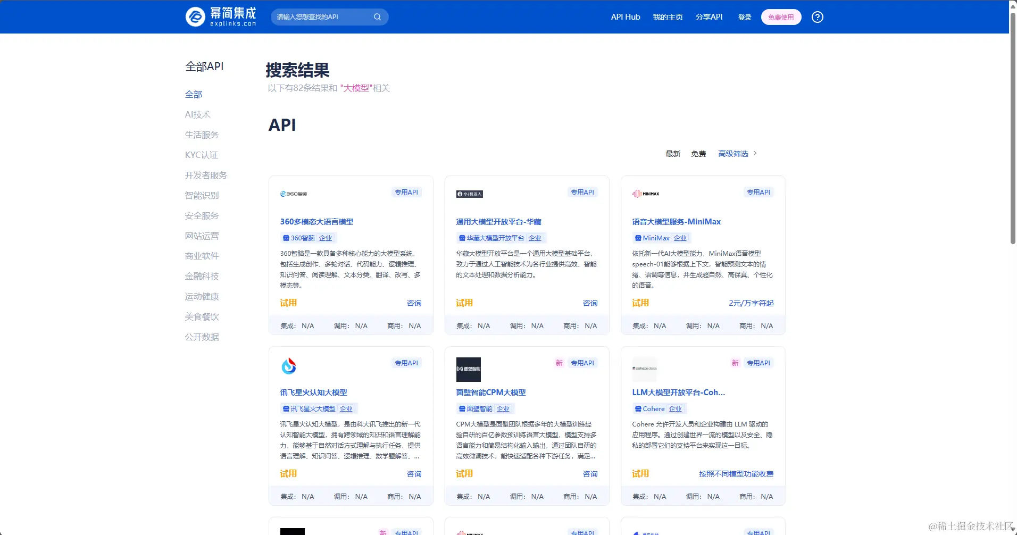1017x535 pixels.
Task: Open 讯飞星火认知大模型 API title
Action: point(313,392)
